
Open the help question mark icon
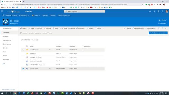tap(163, 11)
